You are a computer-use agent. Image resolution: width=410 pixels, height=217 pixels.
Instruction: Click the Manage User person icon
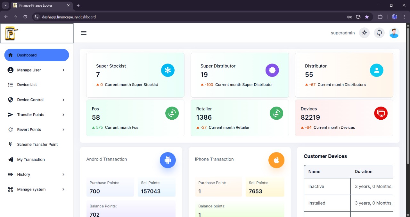pyautogui.click(x=11, y=70)
